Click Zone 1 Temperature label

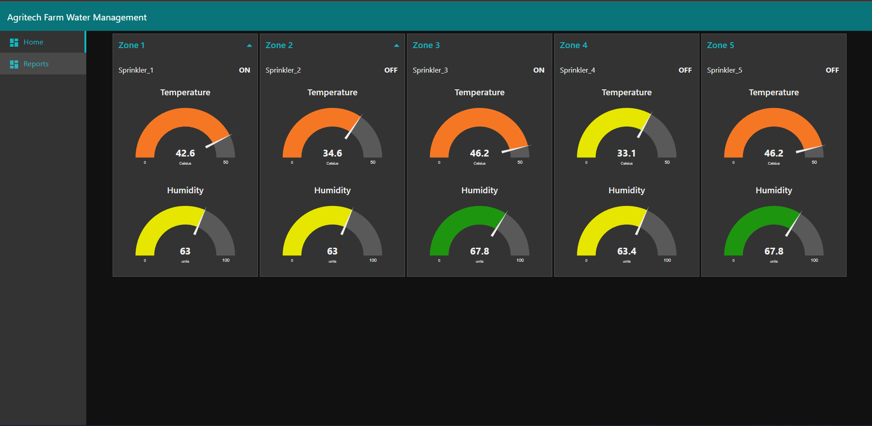coord(185,93)
